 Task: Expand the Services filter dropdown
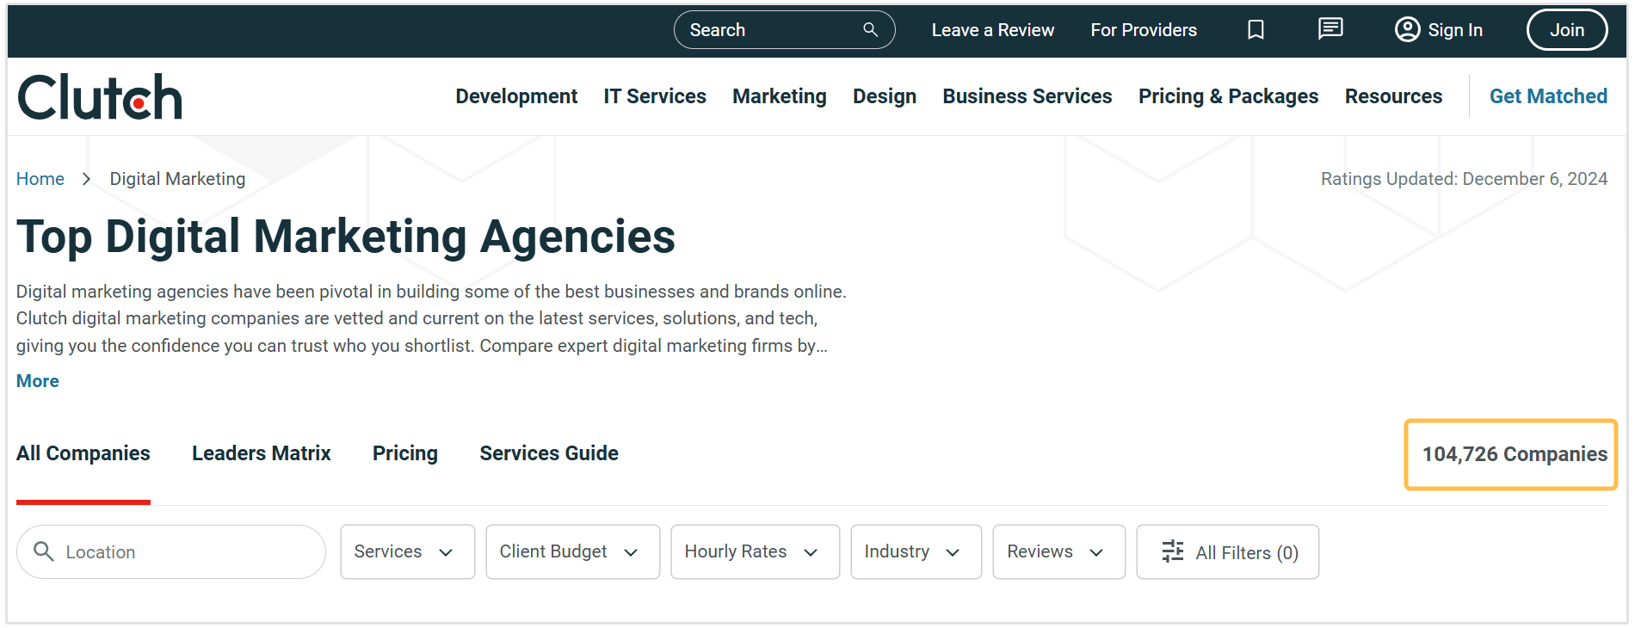click(408, 551)
